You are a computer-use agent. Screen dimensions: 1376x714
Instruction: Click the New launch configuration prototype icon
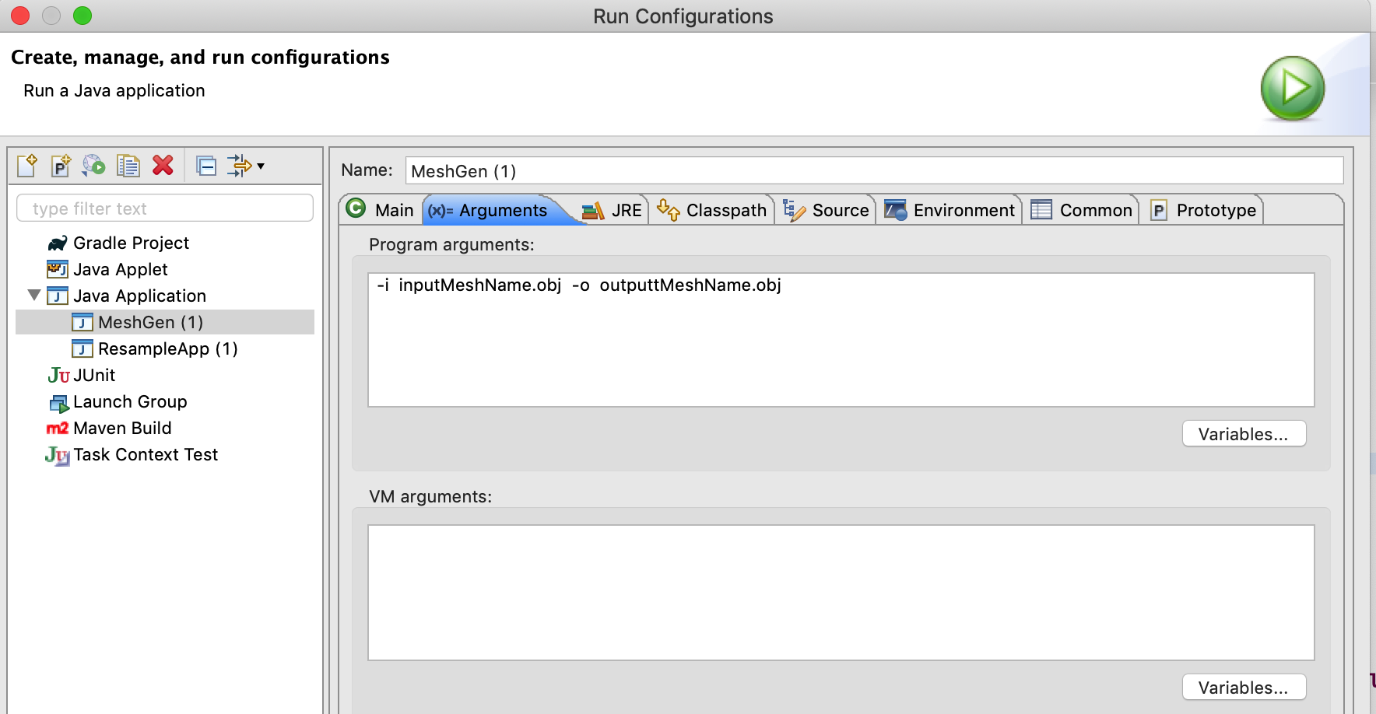pyautogui.click(x=61, y=166)
